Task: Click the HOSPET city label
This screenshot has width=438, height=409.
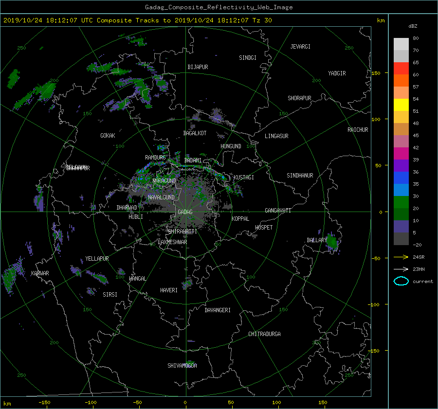Action: click(x=264, y=228)
